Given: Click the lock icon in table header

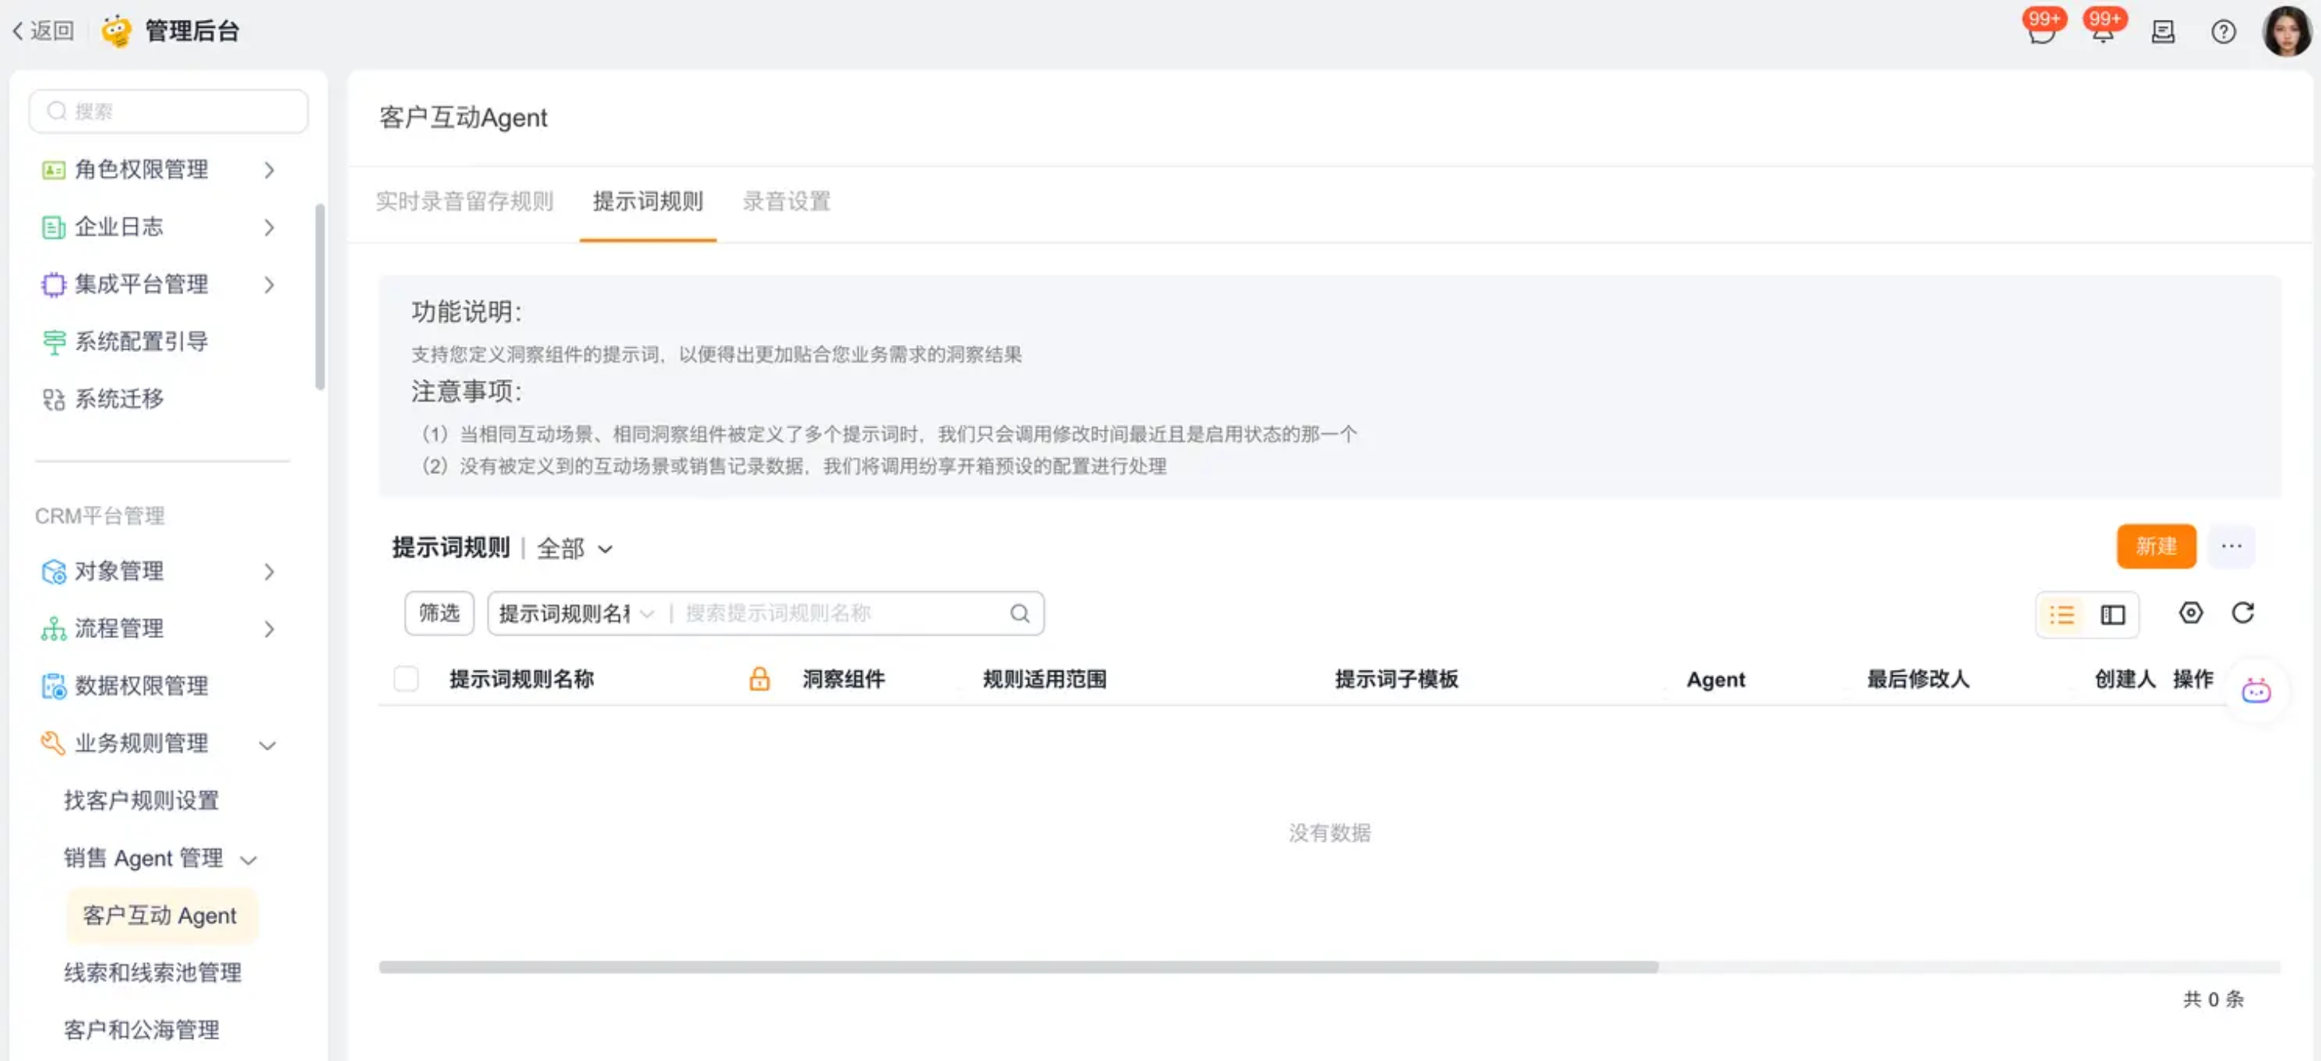Looking at the screenshot, I should 758,678.
